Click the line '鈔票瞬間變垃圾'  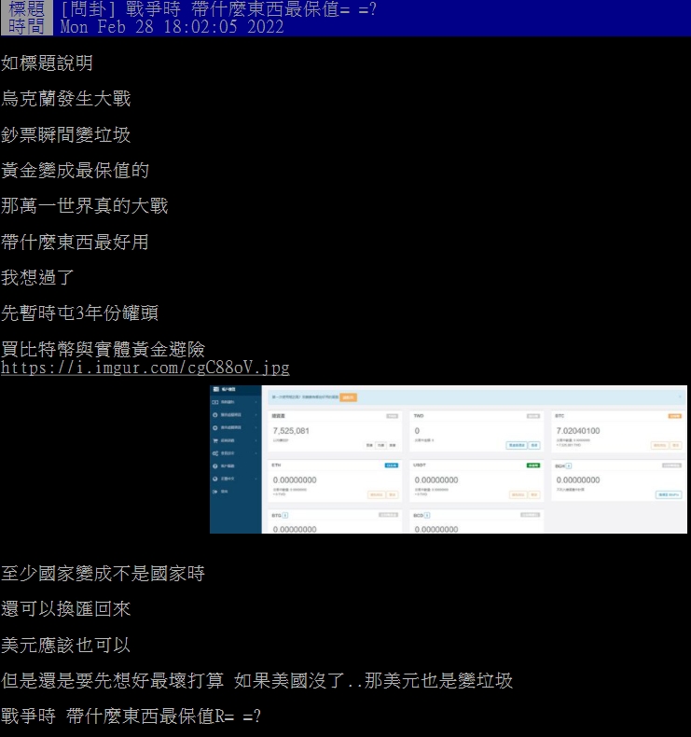coord(66,135)
